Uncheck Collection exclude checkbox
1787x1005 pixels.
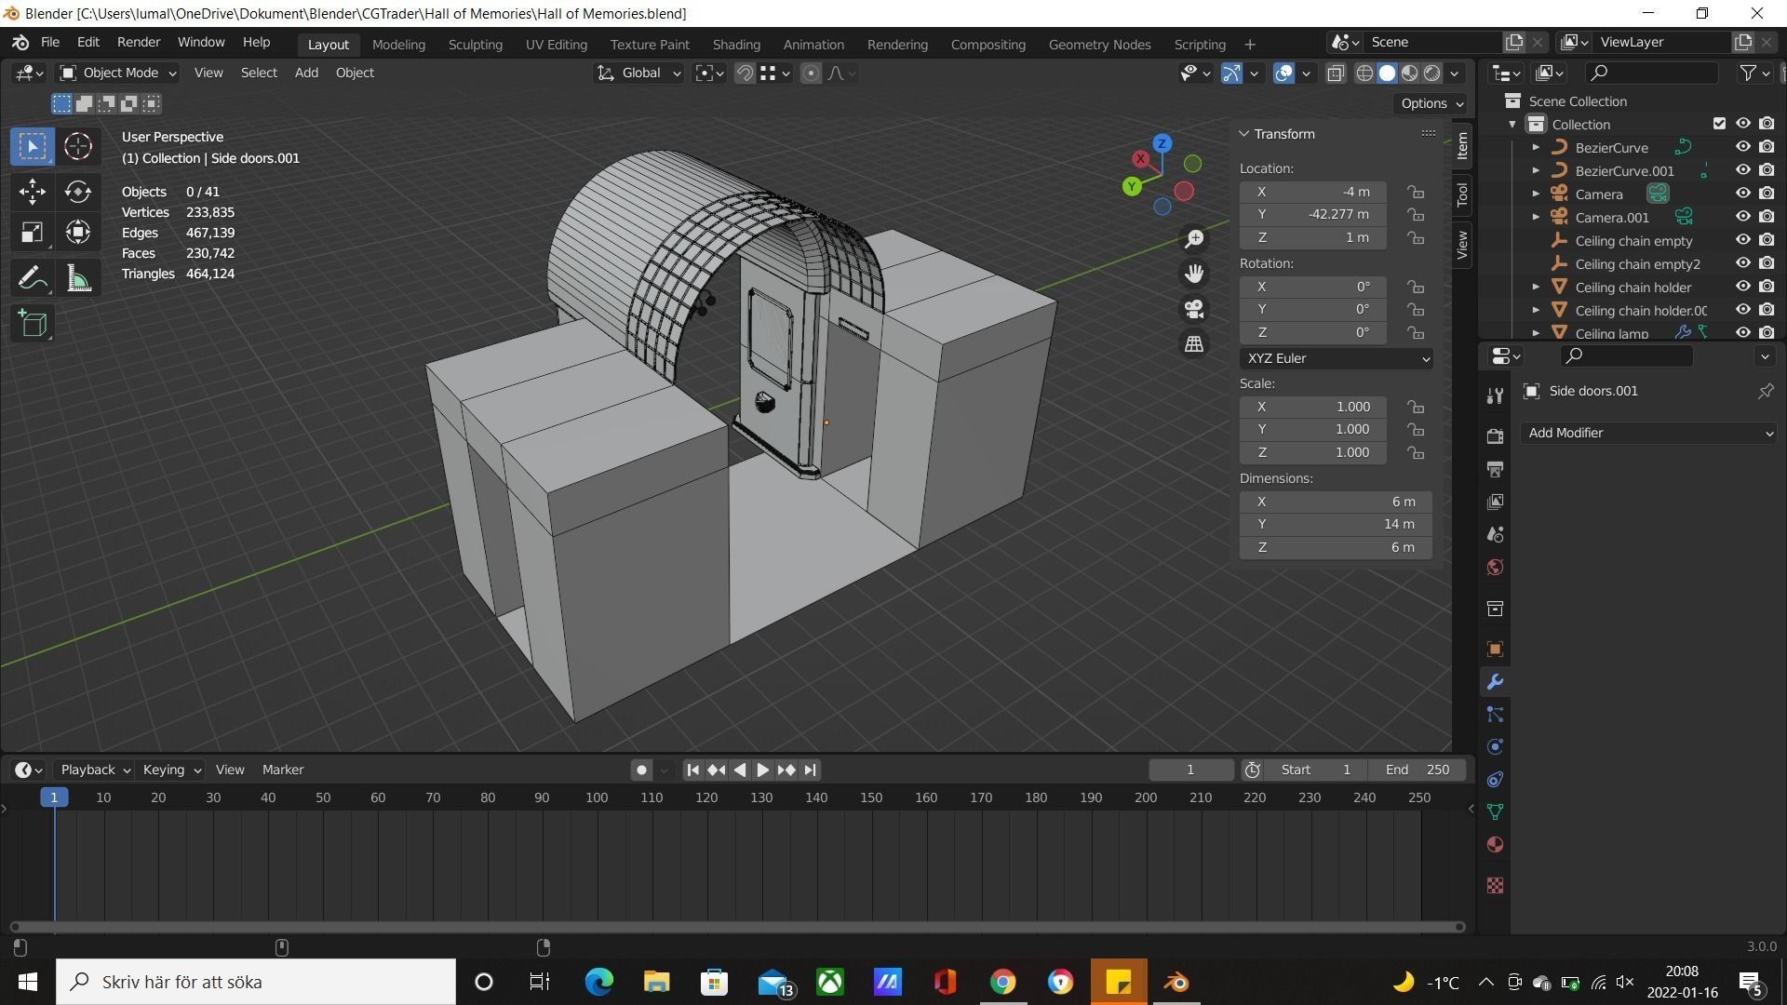point(1719,124)
